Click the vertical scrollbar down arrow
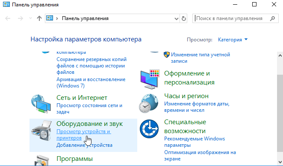 pos(280,162)
